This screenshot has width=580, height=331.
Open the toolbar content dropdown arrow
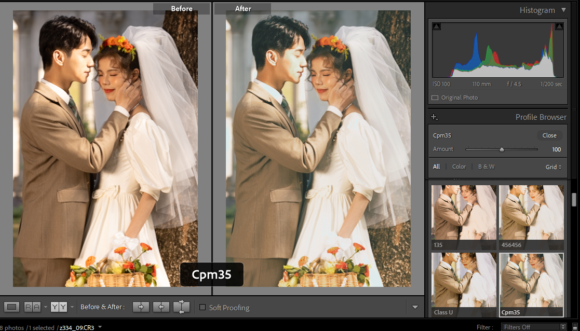(x=415, y=307)
